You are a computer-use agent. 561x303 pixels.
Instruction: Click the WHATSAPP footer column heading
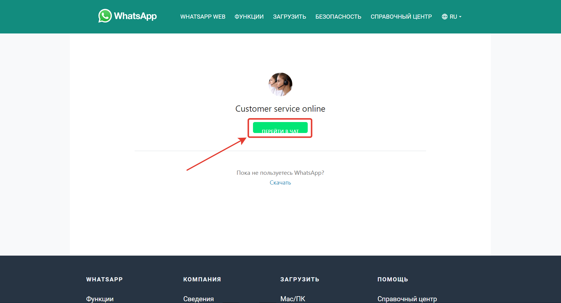tap(104, 279)
